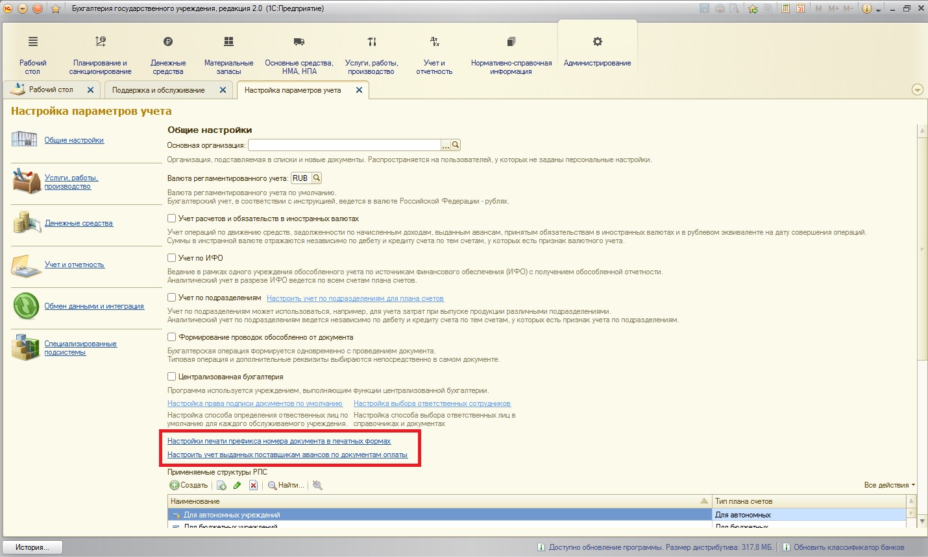This screenshot has width=928, height=557.
Task: Close the Рабочий стол tab
Action: (x=90, y=90)
